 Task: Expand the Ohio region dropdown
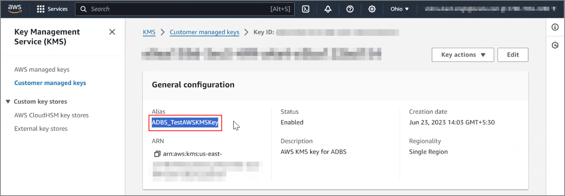[400, 9]
